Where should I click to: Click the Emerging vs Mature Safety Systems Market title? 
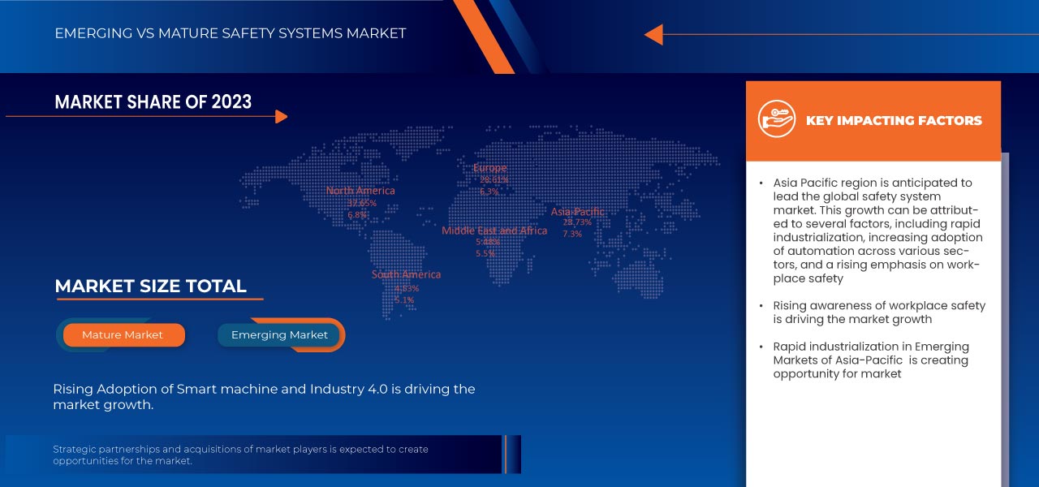230,33
